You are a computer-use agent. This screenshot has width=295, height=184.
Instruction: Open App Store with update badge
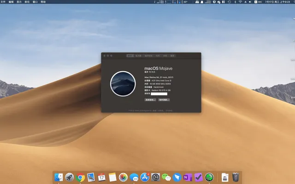point(145,177)
